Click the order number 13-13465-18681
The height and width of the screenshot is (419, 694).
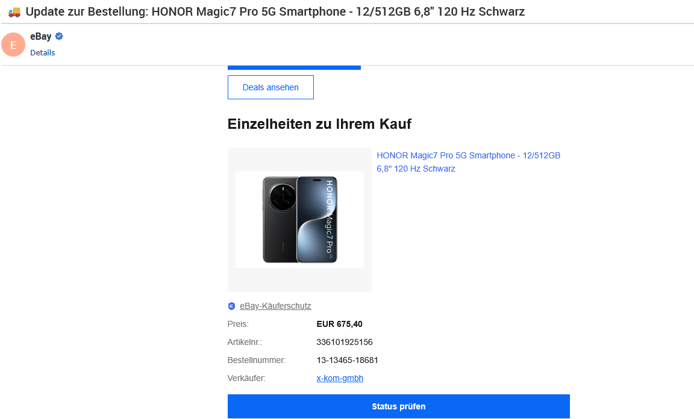347,360
